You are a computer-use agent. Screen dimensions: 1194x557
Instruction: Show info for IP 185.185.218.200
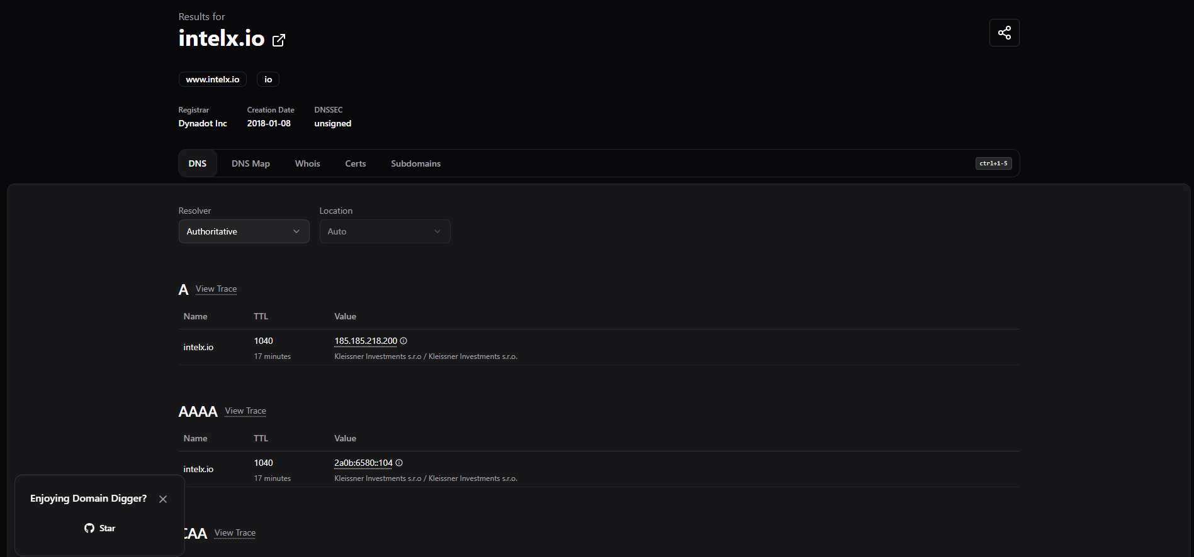pyautogui.click(x=403, y=341)
